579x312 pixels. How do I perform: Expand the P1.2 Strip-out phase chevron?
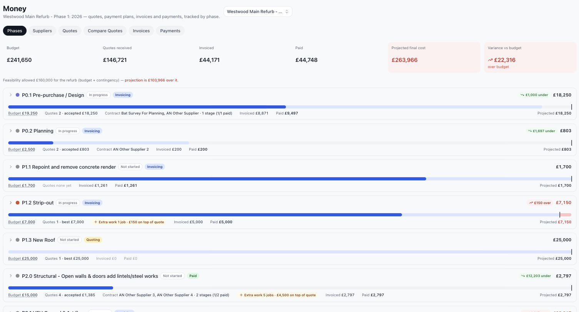point(11,203)
